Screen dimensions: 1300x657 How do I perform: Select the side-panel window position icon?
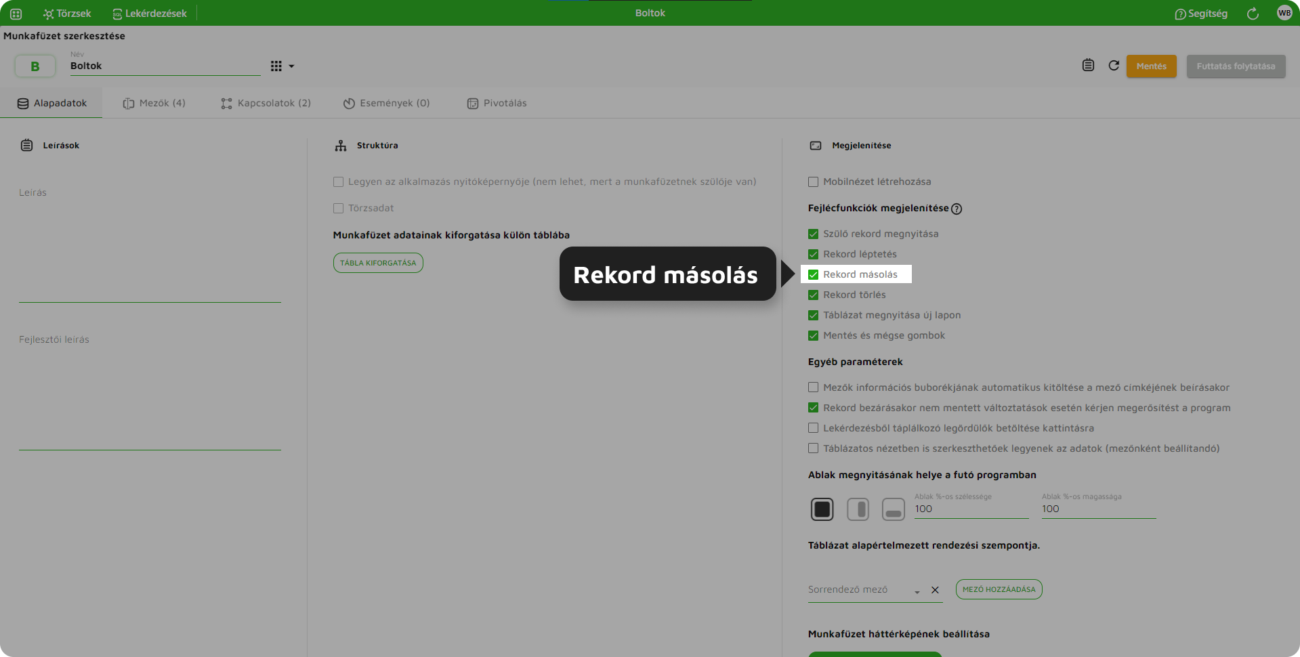click(858, 509)
